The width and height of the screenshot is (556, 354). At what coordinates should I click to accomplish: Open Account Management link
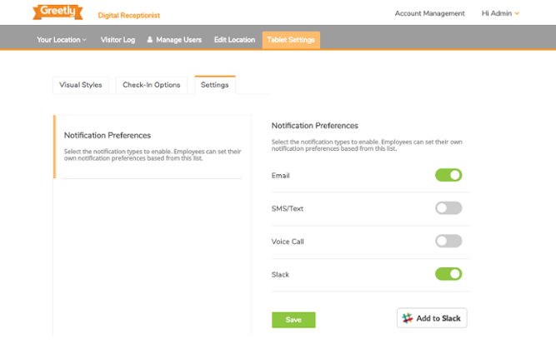[x=429, y=13]
